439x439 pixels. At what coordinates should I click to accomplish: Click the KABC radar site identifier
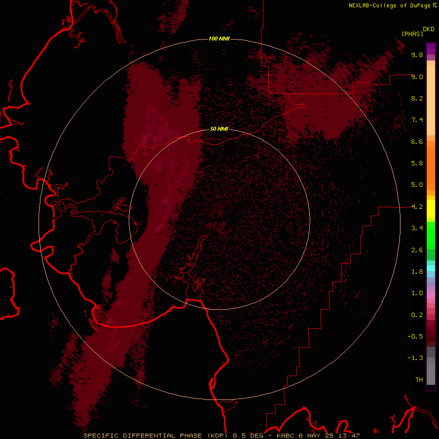[286, 436]
